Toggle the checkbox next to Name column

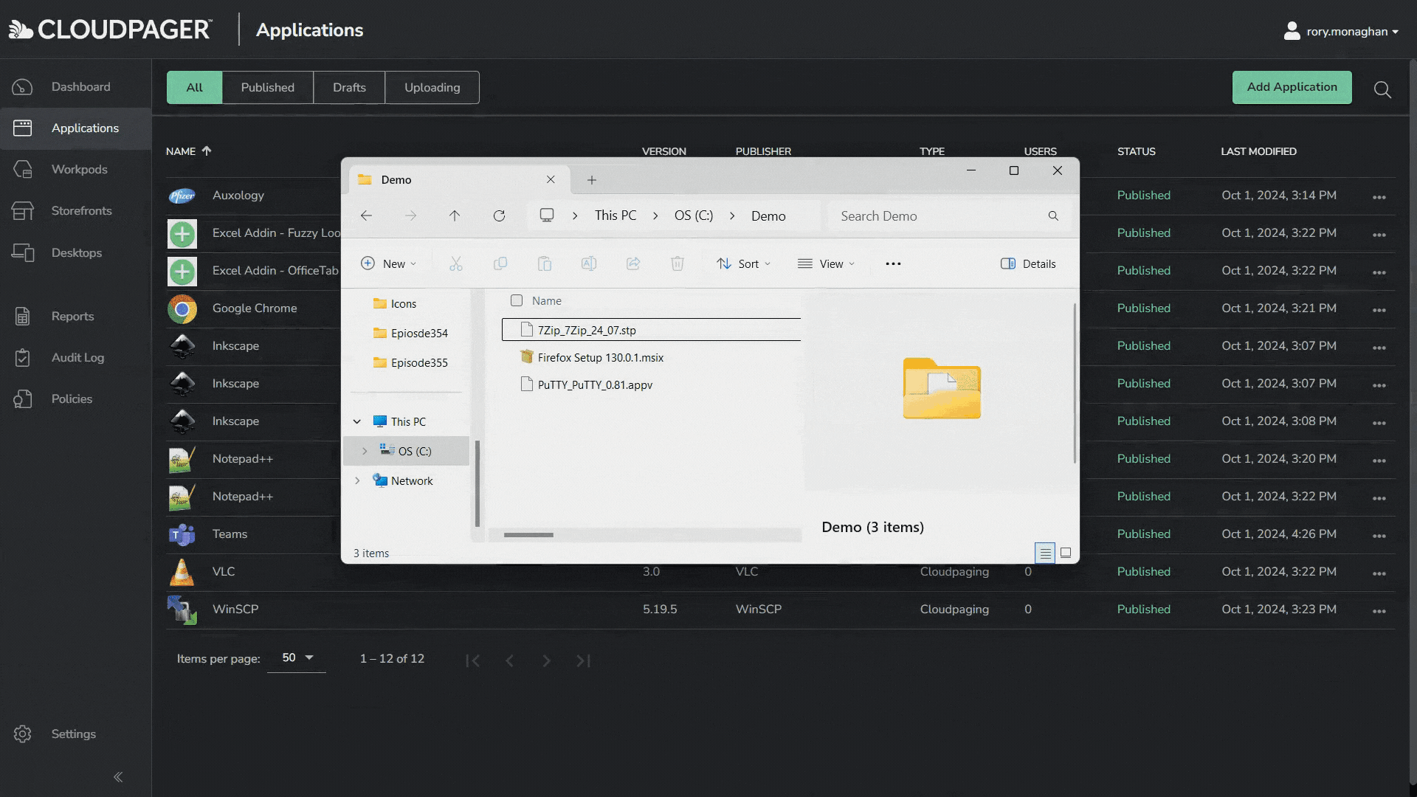(517, 300)
